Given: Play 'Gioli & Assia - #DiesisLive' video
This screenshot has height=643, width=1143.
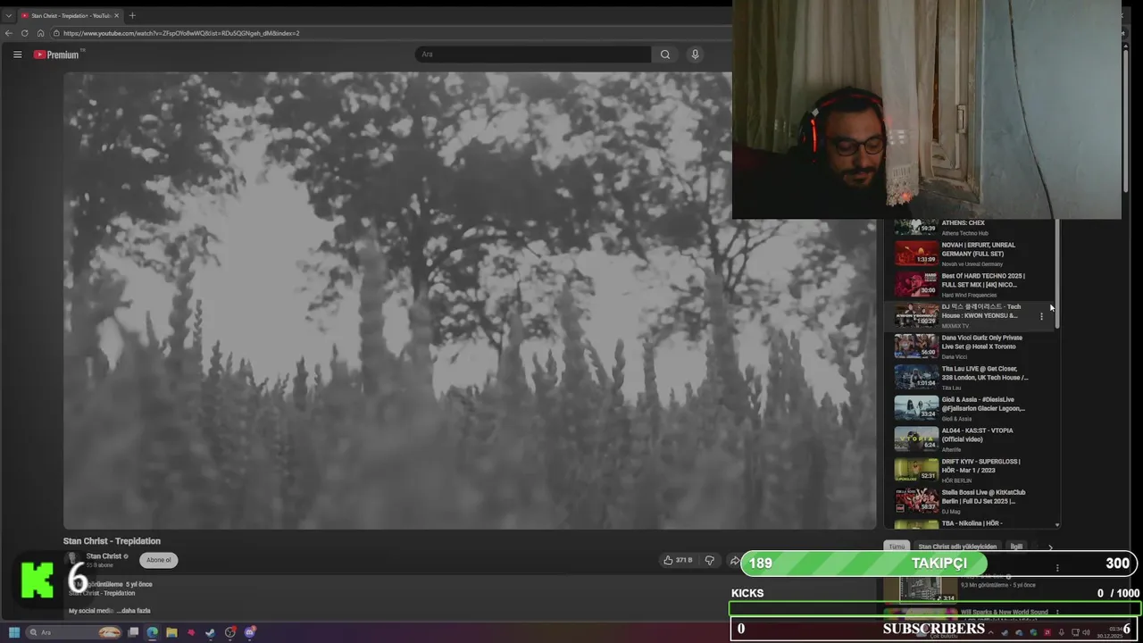Looking at the screenshot, I should pos(982,404).
